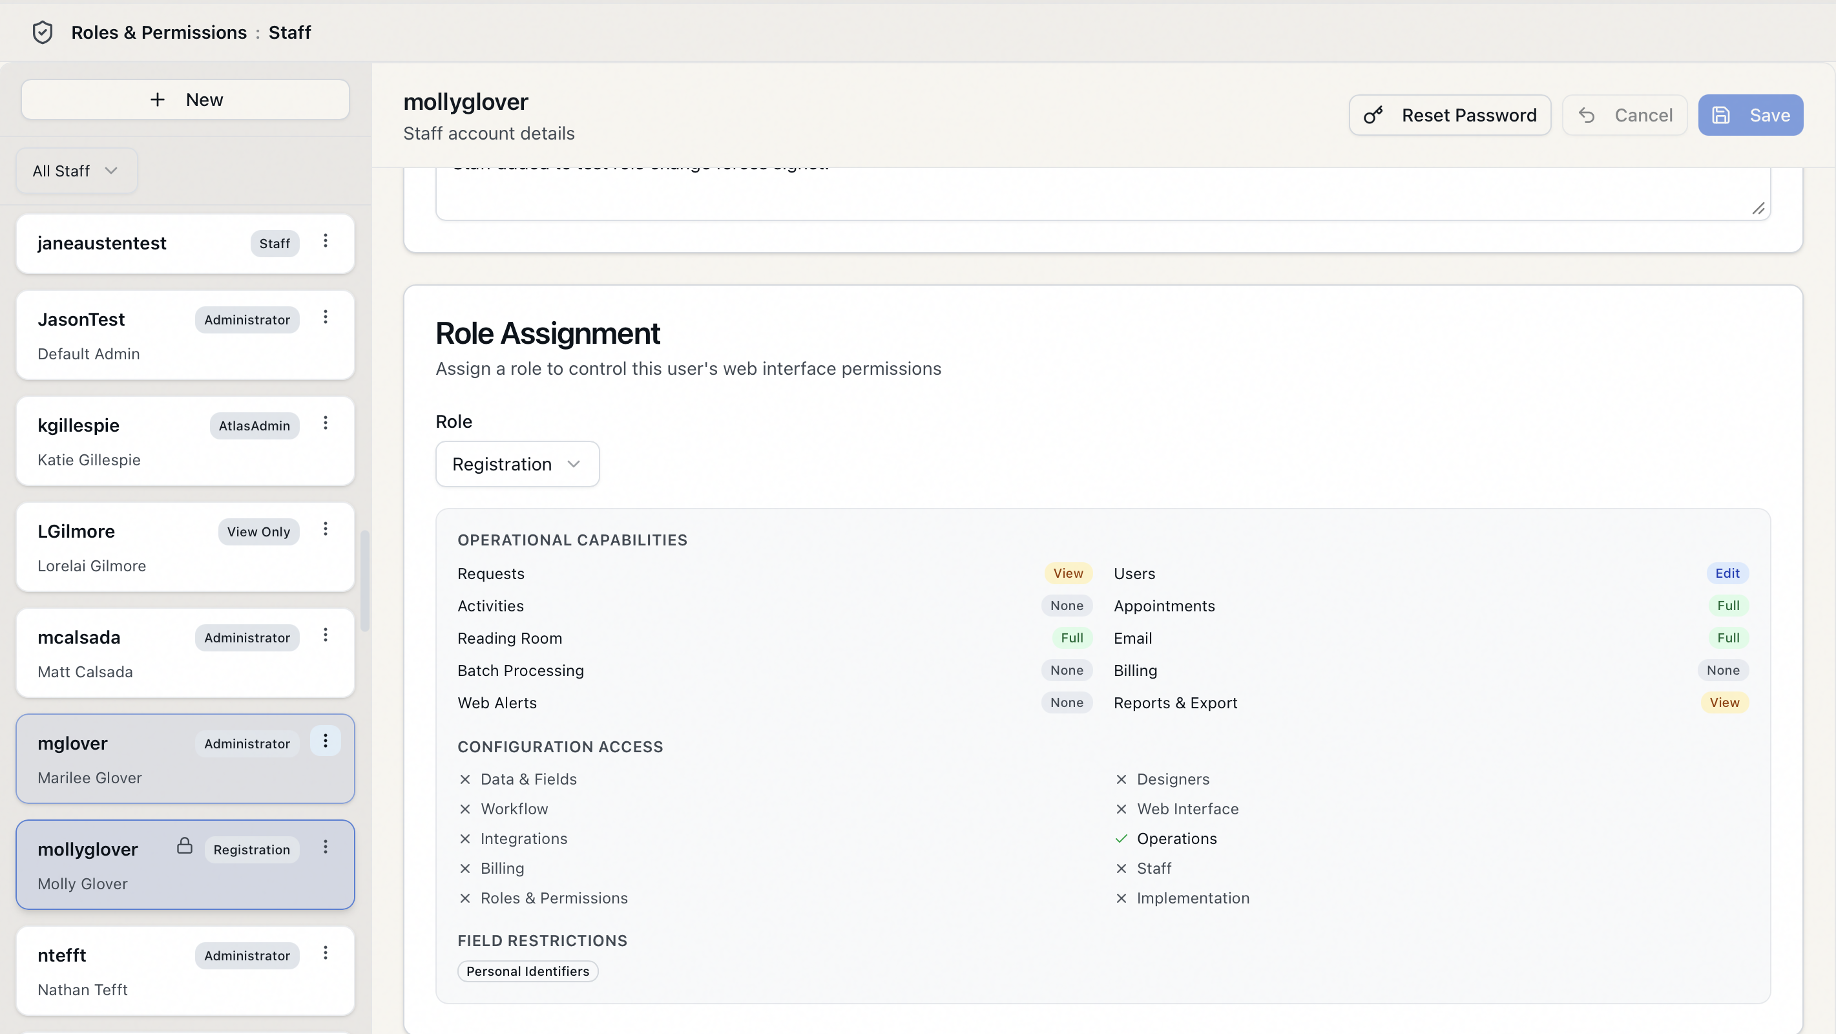Open the options menu for janeaustentest
The image size is (1836, 1034).
(326, 241)
